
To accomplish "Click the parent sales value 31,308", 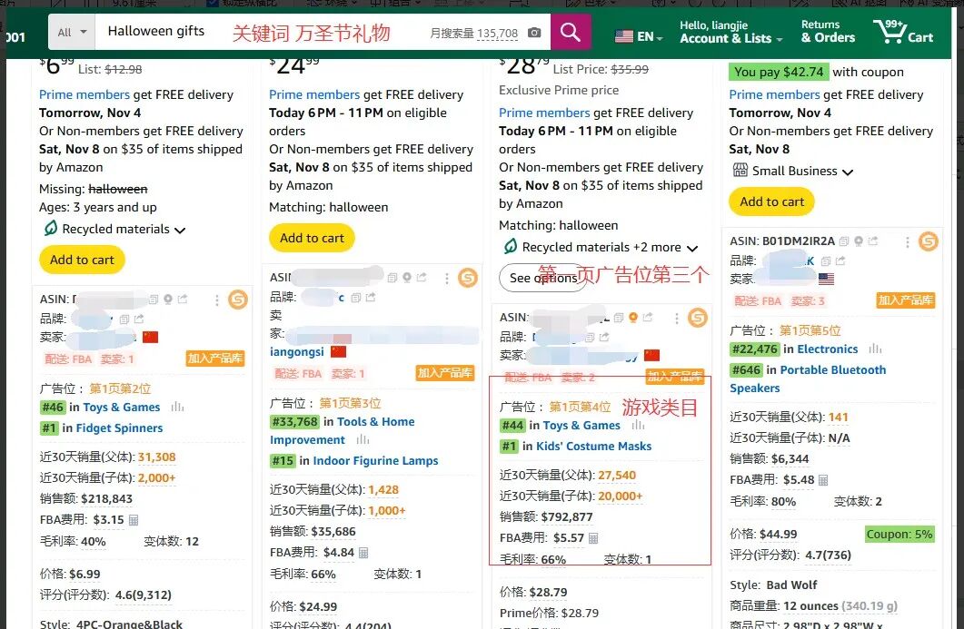I will 157,457.
